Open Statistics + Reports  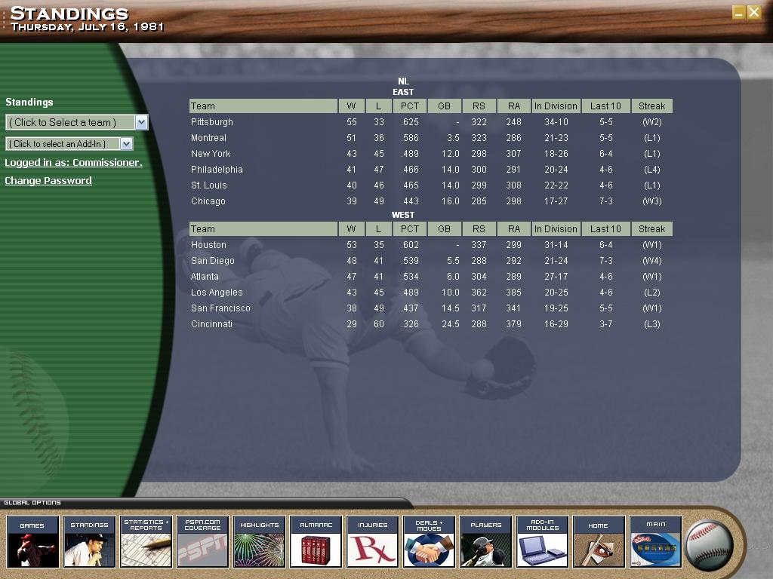pyautogui.click(x=146, y=541)
